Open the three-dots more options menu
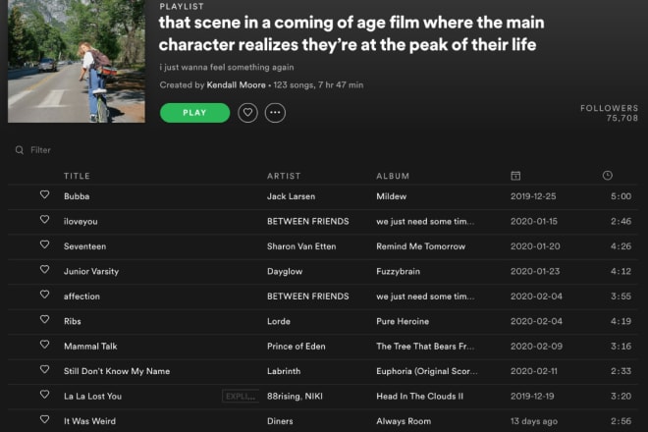 click(275, 113)
